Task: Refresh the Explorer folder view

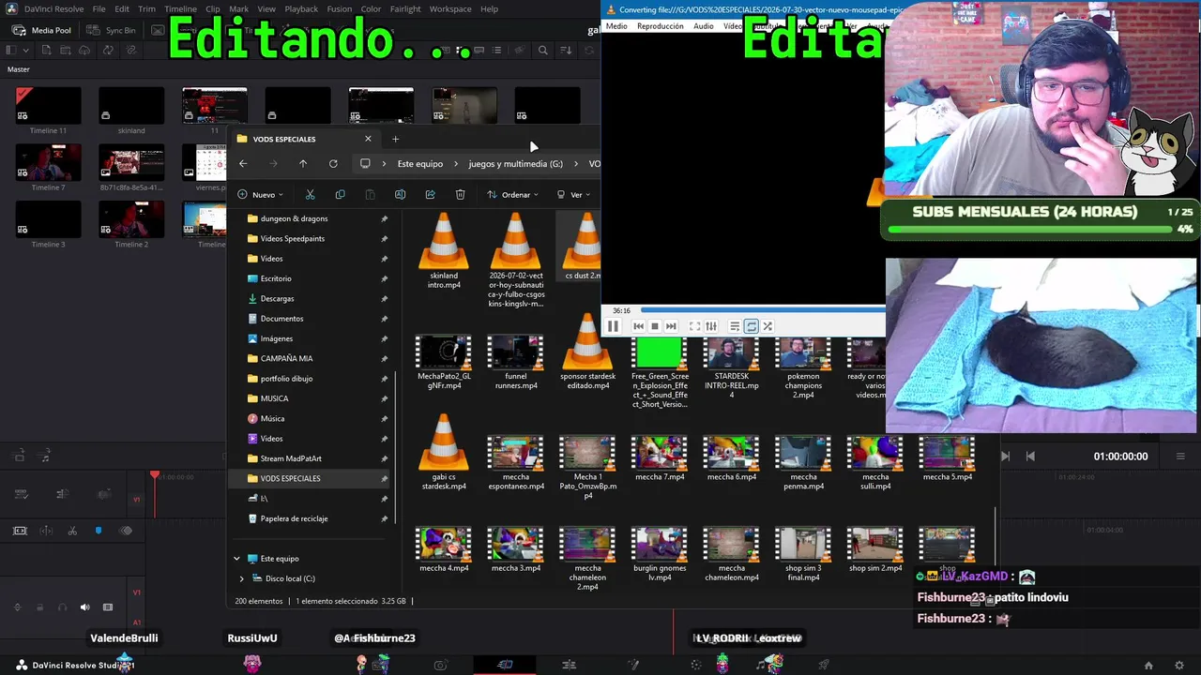Action: (x=333, y=164)
